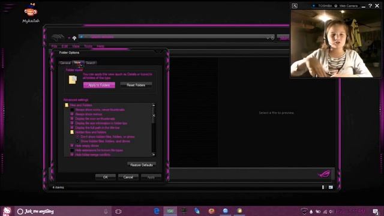
Task: Click the network icon in system tray
Action: pyautogui.click(x=325, y=211)
